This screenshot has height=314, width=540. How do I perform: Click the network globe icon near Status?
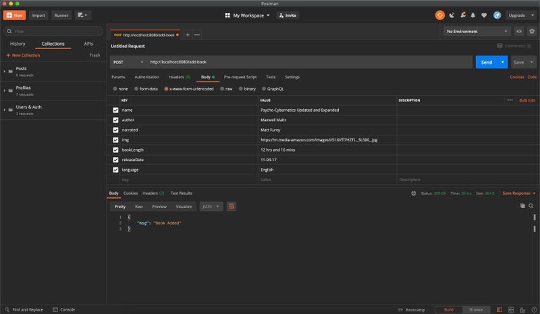pyautogui.click(x=414, y=193)
